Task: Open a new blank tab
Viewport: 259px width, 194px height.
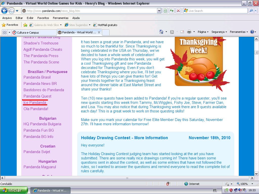Action: pos(106,33)
